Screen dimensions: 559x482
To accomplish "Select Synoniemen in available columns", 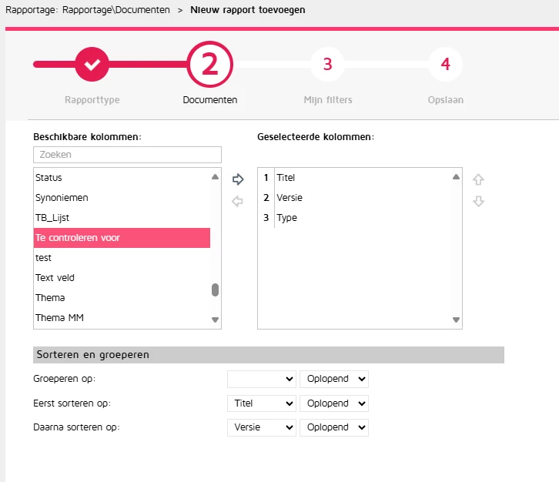I will (x=122, y=198).
